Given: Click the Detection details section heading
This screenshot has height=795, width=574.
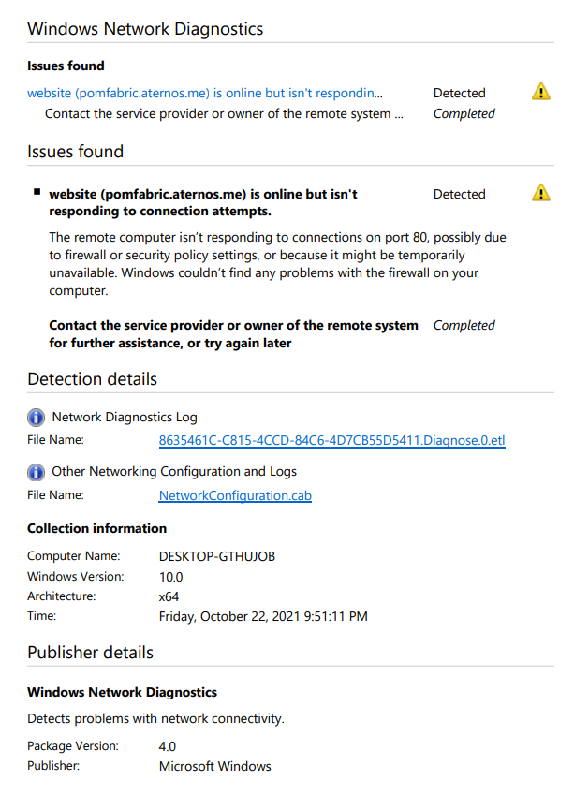Looking at the screenshot, I should tap(93, 379).
